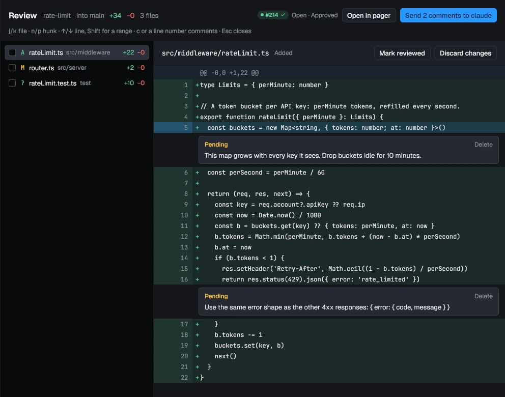The height and width of the screenshot is (397, 505).
Task: Send 2 comments to claude
Action: 448,15
